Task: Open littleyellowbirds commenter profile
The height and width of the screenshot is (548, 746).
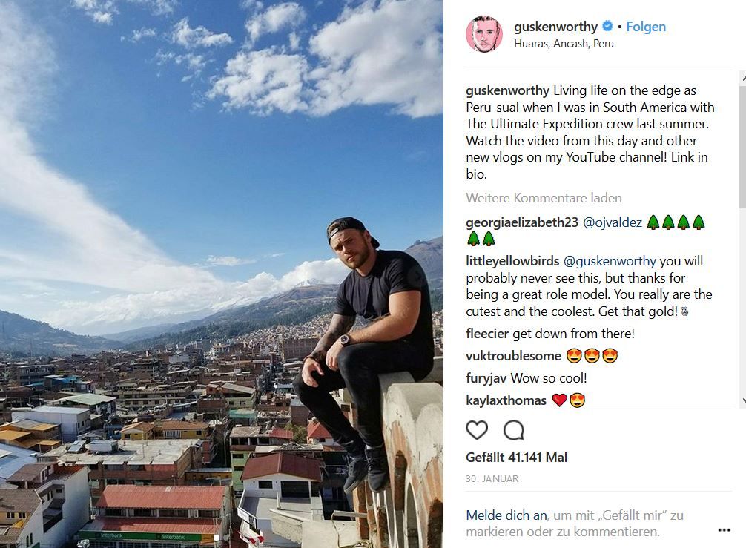Action: tap(512, 261)
